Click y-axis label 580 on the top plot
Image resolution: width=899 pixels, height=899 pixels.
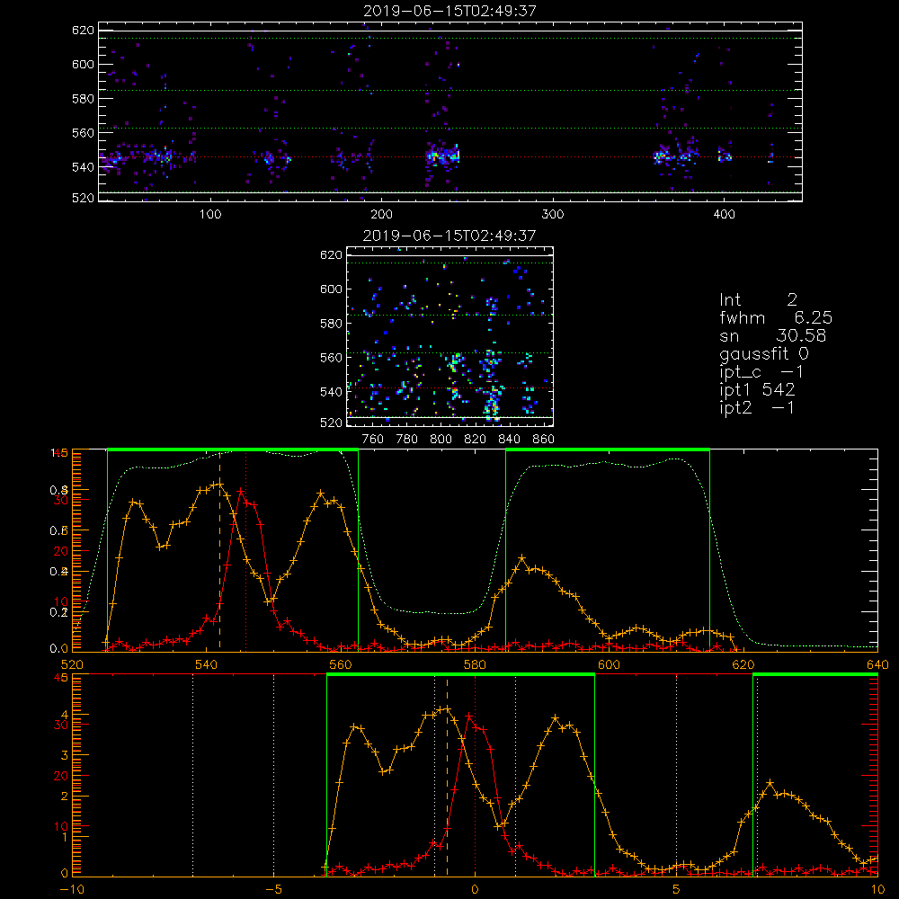(x=83, y=99)
